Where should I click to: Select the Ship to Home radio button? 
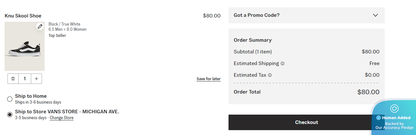[10, 99]
